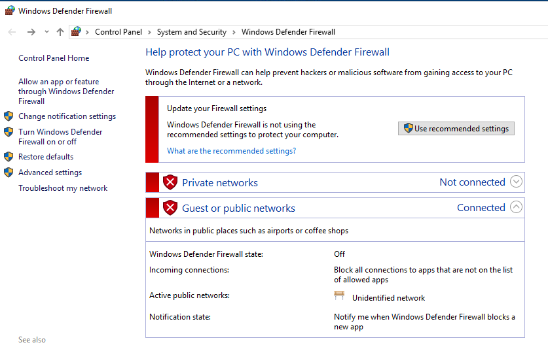Click shield icon beside Change notification settings

pyautogui.click(x=9, y=116)
